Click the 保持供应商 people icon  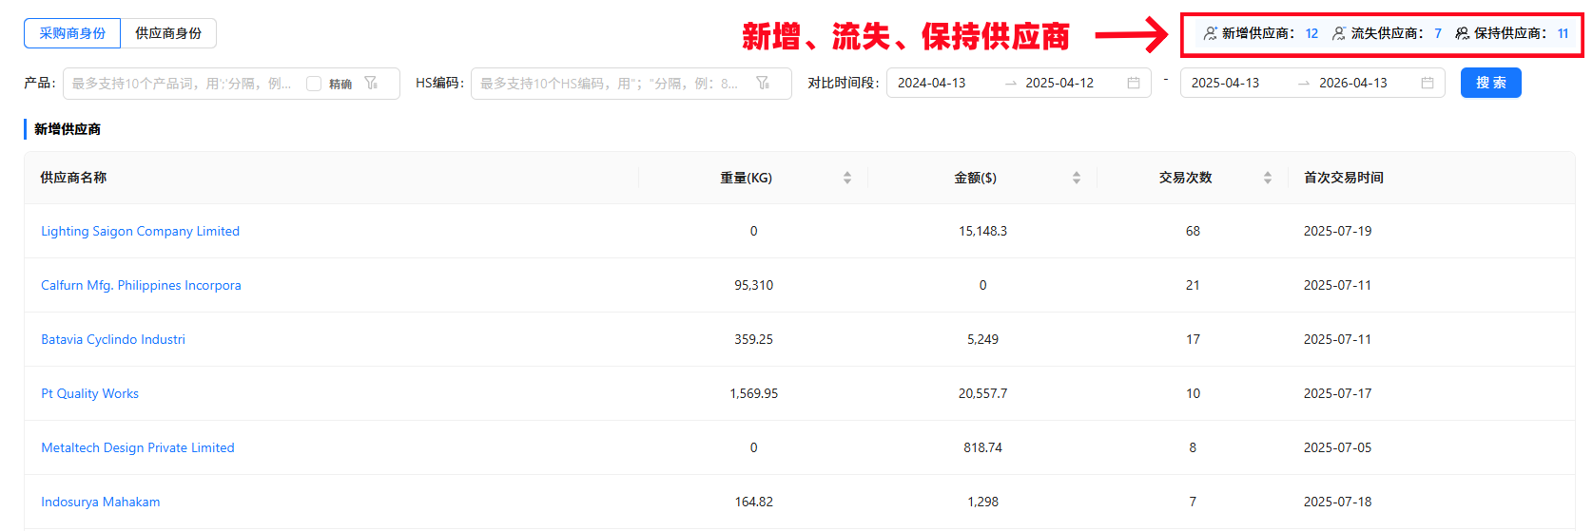1463,33
